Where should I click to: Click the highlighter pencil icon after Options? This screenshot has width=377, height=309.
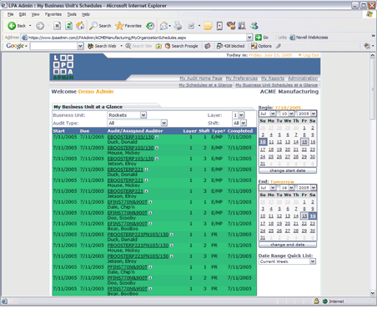pos(279,46)
